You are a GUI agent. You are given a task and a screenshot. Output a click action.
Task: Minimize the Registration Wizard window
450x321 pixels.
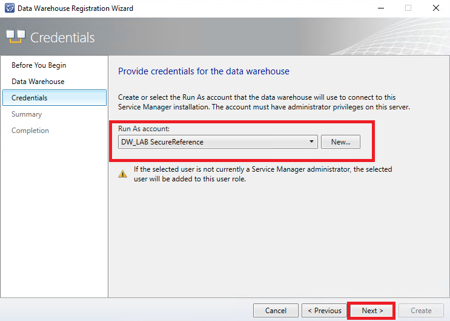coord(380,8)
